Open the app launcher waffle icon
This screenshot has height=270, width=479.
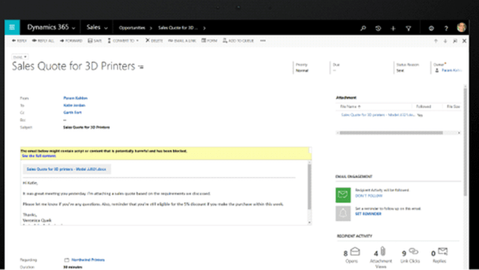click(x=12, y=28)
